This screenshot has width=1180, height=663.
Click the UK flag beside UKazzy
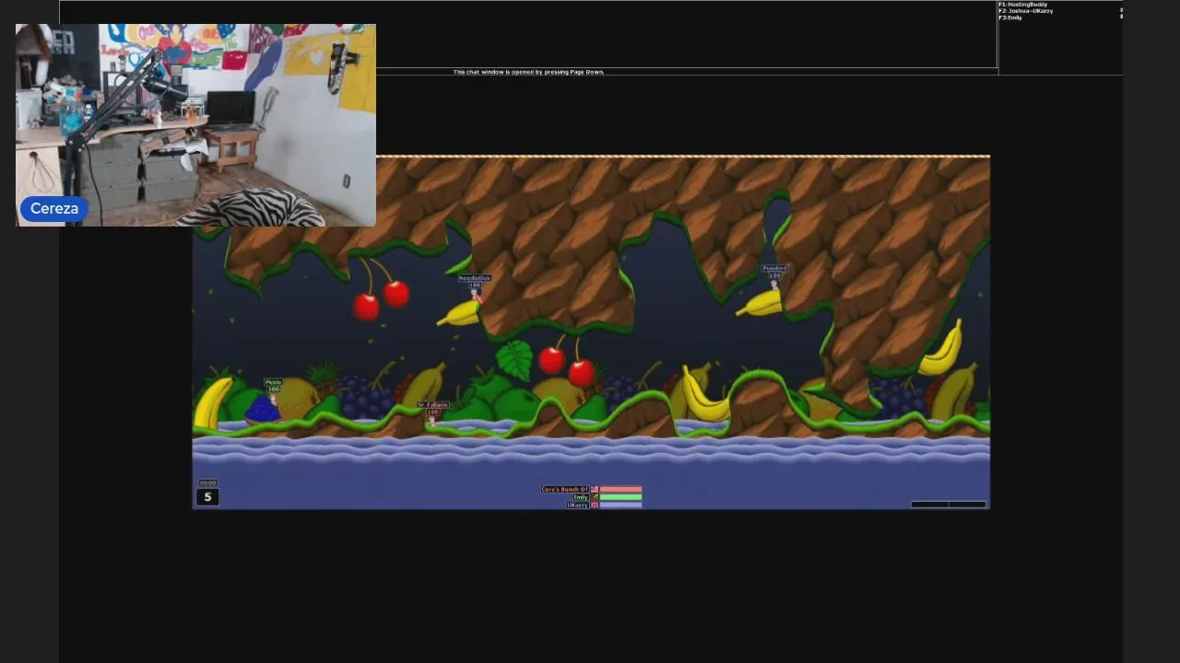tap(595, 505)
